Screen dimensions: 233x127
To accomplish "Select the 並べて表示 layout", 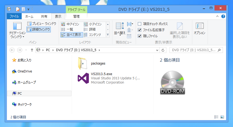I will click(71, 35).
